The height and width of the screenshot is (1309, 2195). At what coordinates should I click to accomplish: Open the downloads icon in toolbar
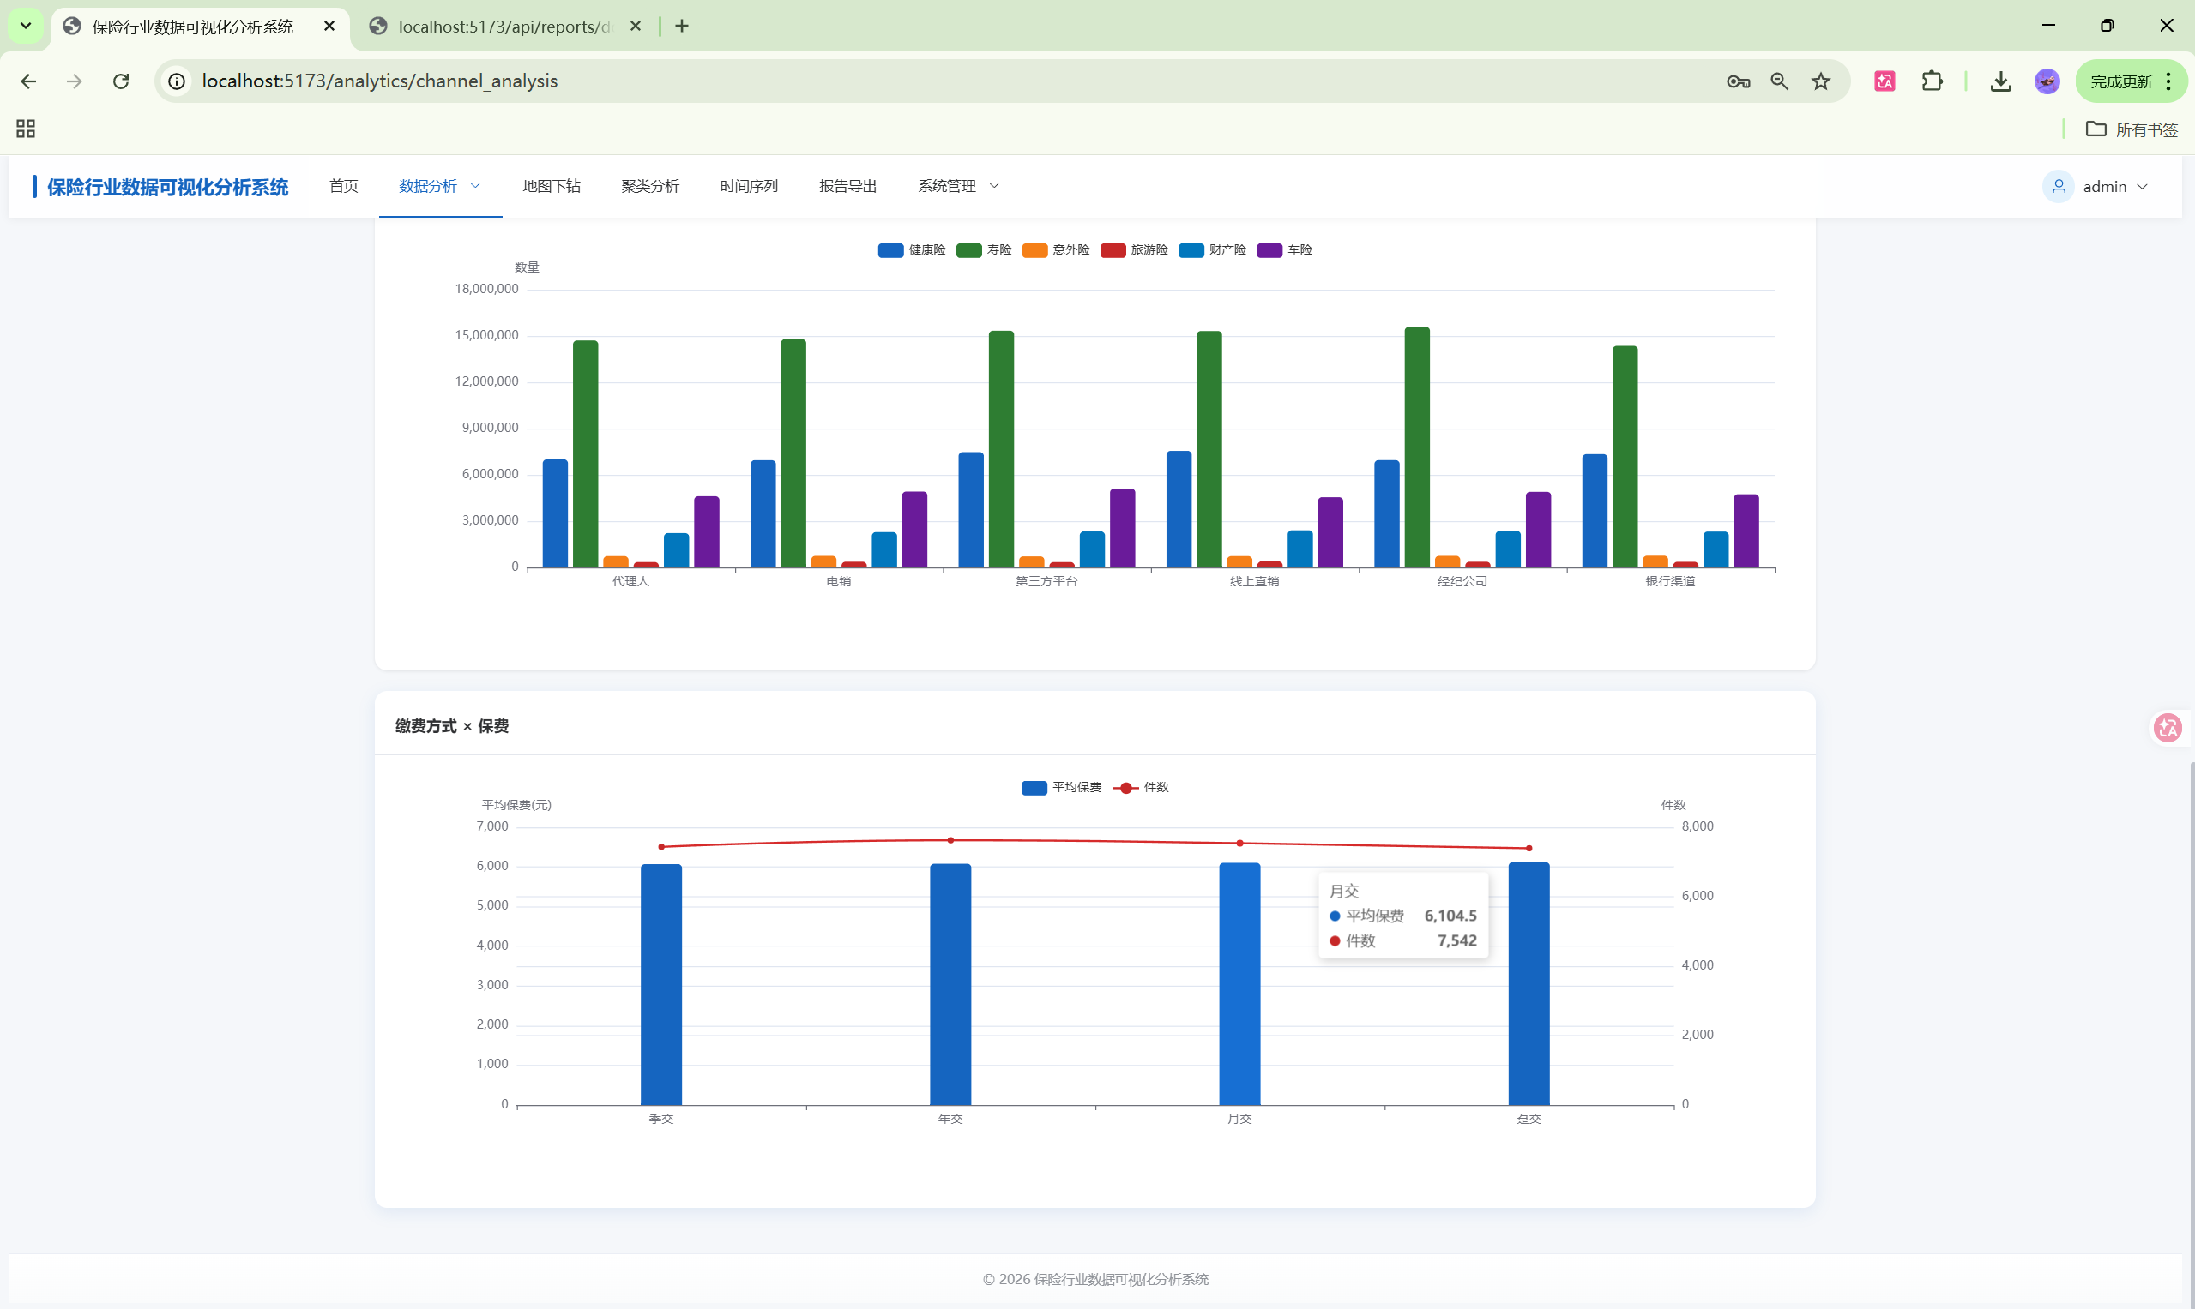(2001, 81)
